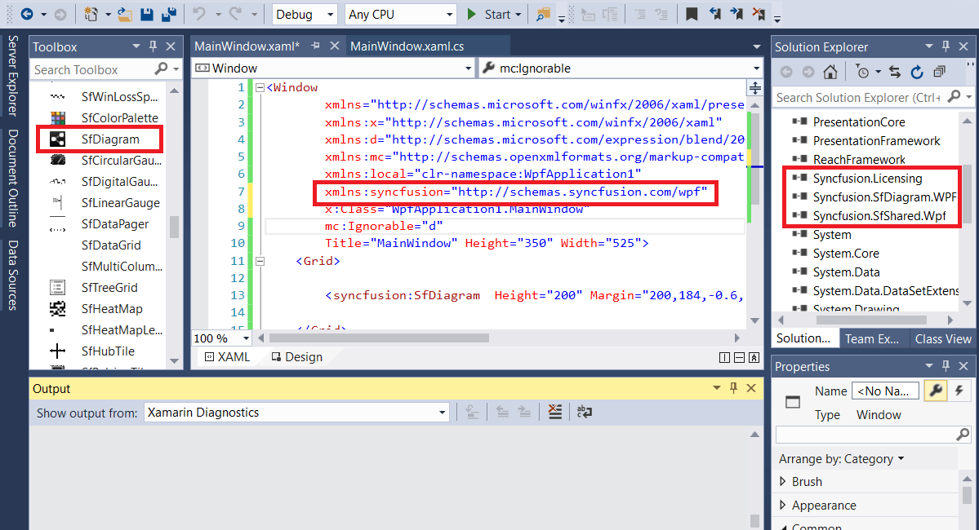Switch to the Design view
The image size is (979, 530).
pos(298,356)
